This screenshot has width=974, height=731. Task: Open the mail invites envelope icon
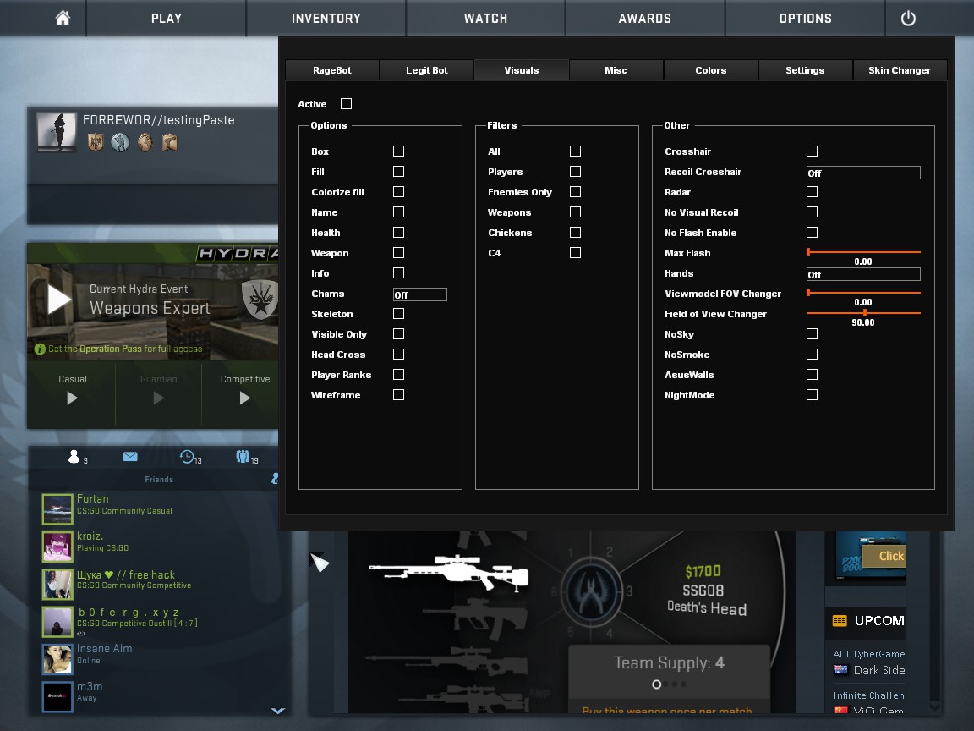click(x=130, y=457)
